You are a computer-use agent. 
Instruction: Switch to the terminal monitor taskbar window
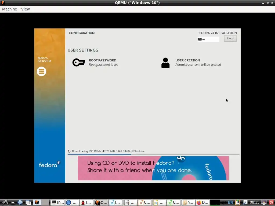57,203
